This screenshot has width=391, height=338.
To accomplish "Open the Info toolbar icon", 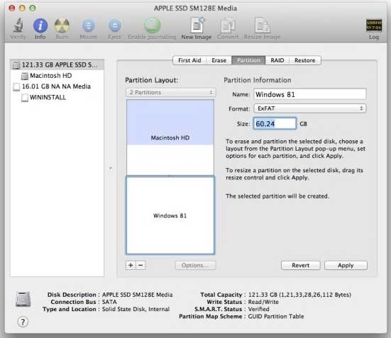I will 40,26.
